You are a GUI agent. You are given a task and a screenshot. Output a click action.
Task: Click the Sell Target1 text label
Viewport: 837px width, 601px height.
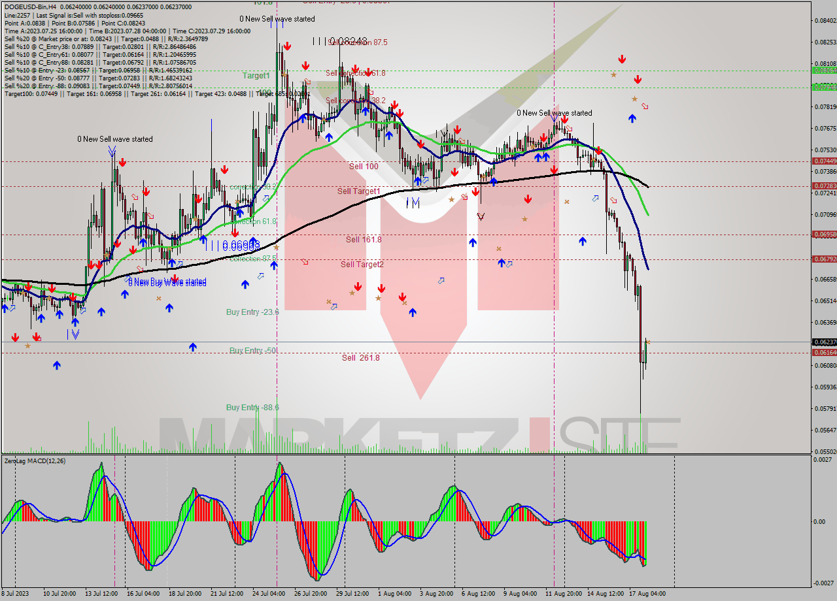360,191
